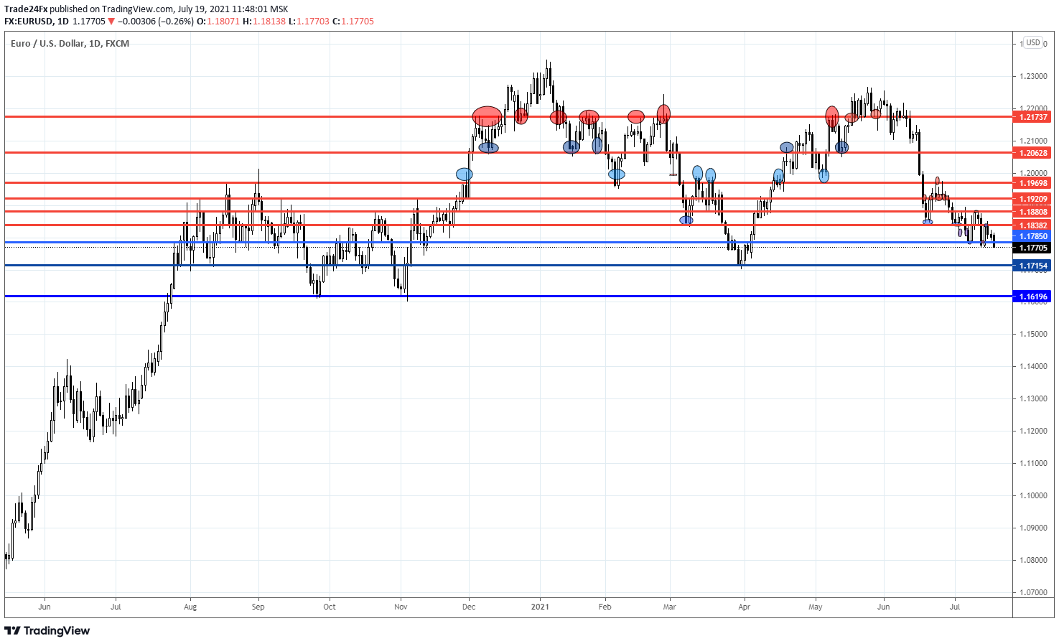
Task: Click the Nov label on time axis
Action: coord(401,607)
